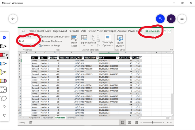The width and height of the screenshot is (195, 130).
Task: Select the YourVersion sheet tab
Action: pyautogui.click(x=48, y=118)
